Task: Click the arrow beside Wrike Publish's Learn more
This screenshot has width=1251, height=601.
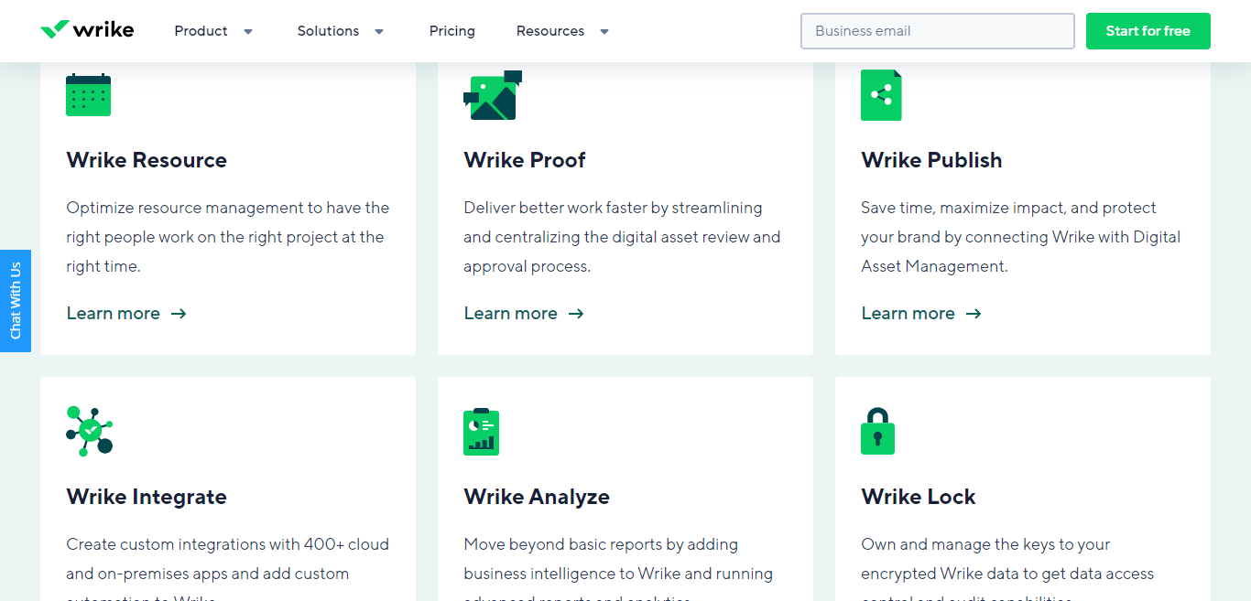Action: click(974, 314)
